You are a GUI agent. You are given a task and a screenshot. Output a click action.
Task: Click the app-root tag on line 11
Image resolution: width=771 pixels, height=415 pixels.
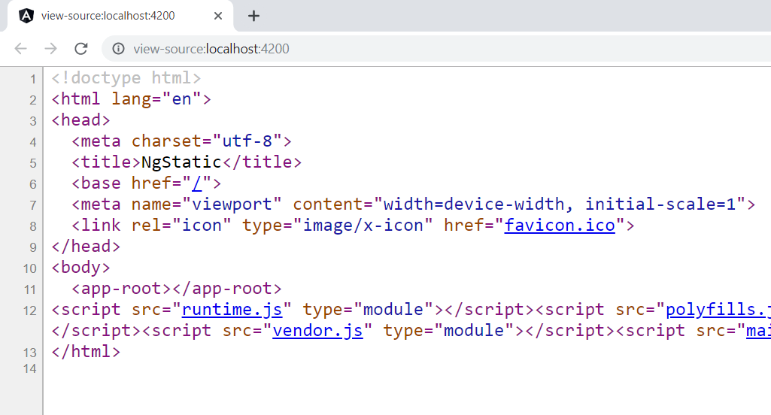click(x=121, y=288)
